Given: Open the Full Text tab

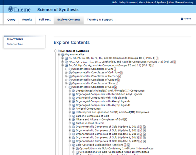Looking at the screenshot, I should 45,20.
